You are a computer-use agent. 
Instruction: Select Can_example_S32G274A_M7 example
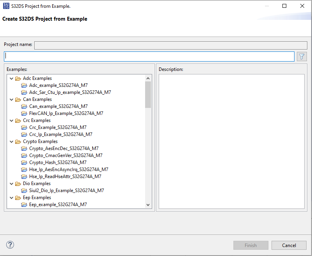[x=58, y=106]
